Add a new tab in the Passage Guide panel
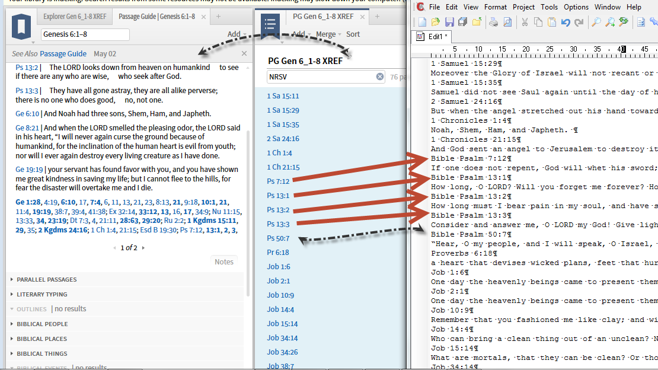 pyautogui.click(x=218, y=17)
